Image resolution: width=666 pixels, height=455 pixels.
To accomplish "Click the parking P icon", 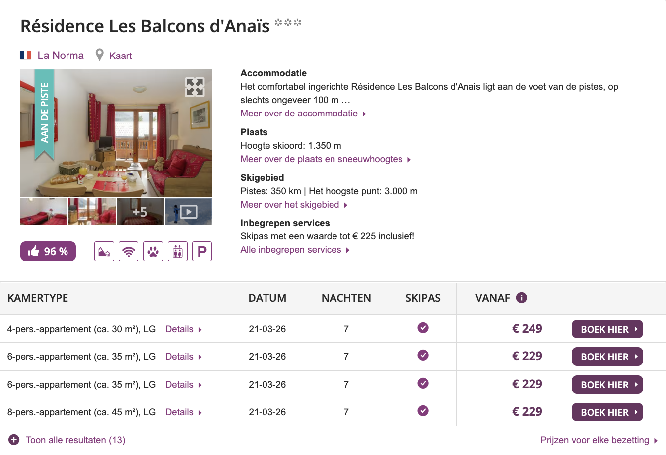I will point(202,251).
